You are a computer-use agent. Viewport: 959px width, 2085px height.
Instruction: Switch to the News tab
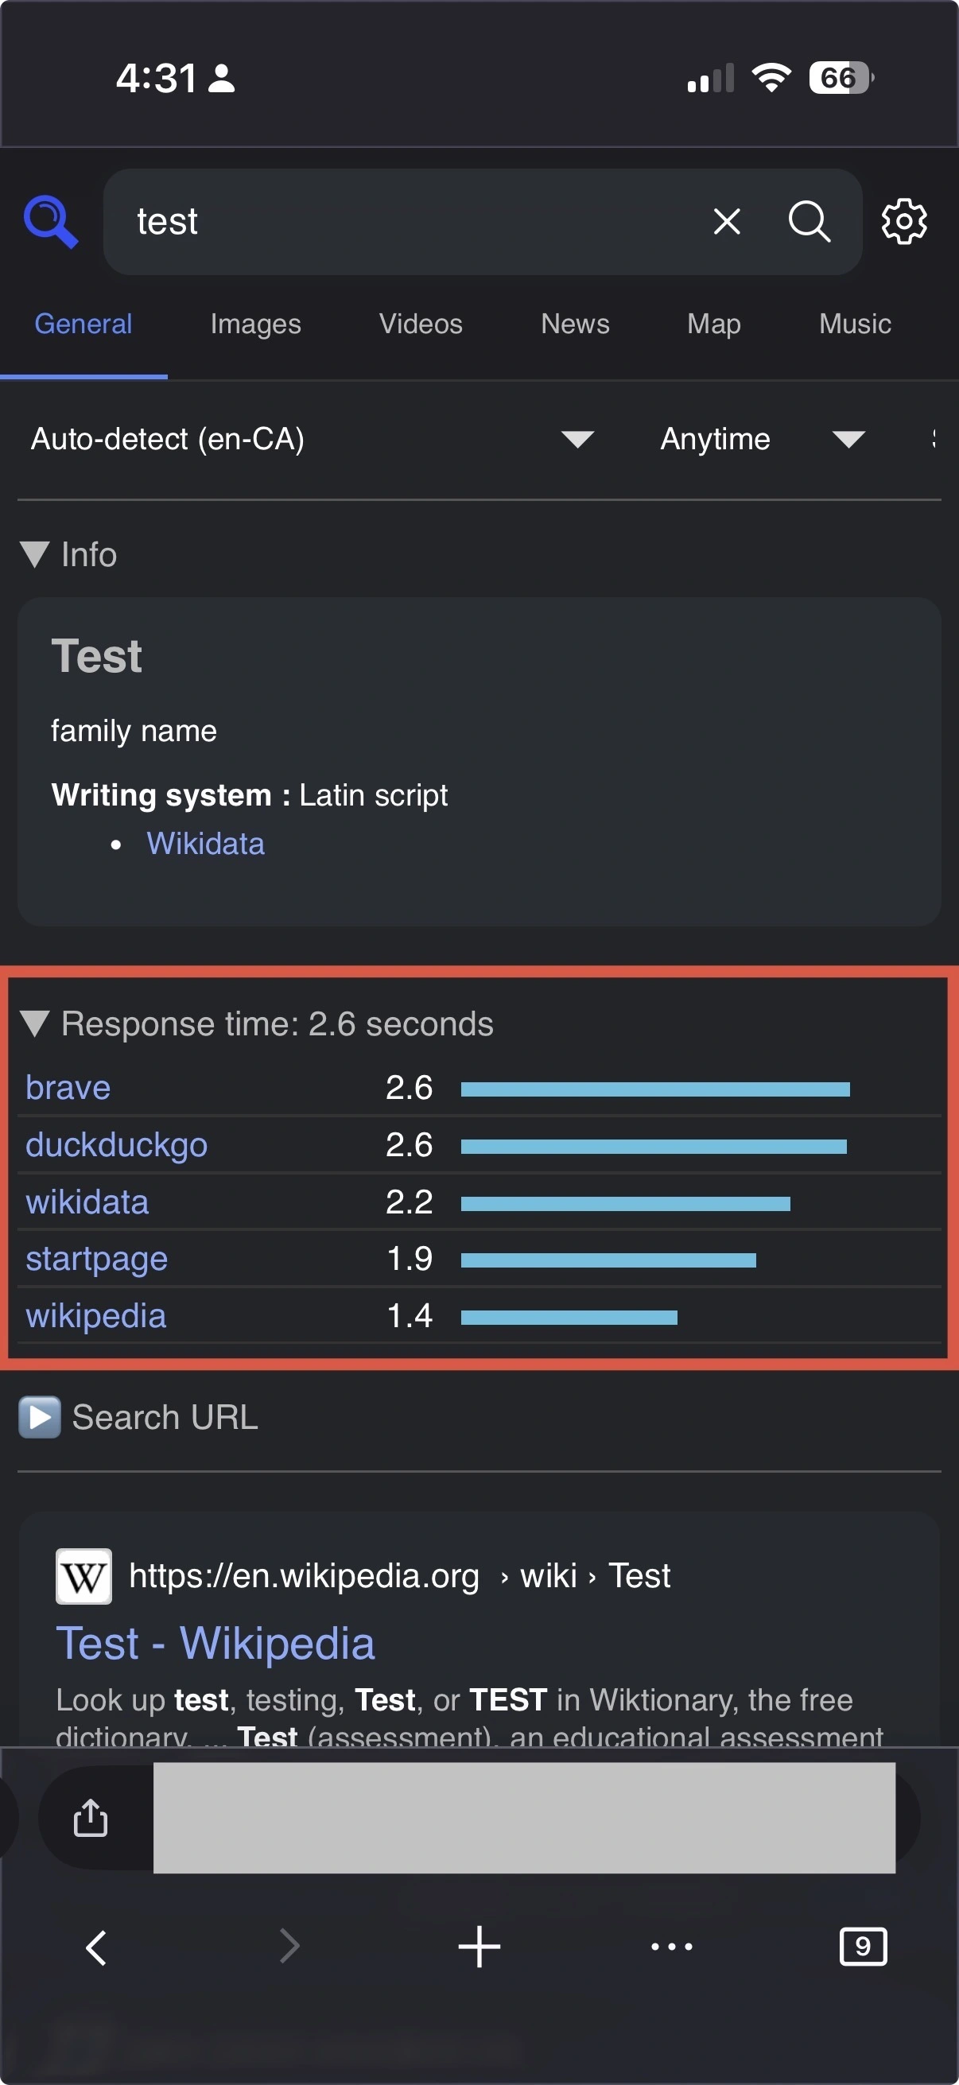(575, 324)
